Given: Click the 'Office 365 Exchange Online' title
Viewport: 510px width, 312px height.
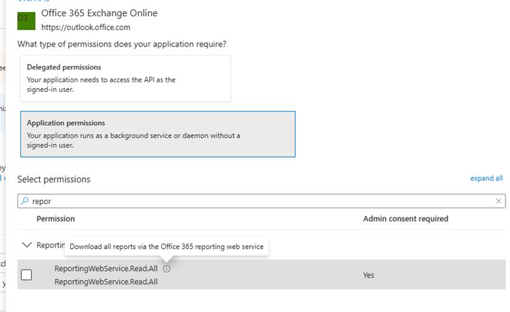Looking at the screenshot, I should tap(99, 13).
